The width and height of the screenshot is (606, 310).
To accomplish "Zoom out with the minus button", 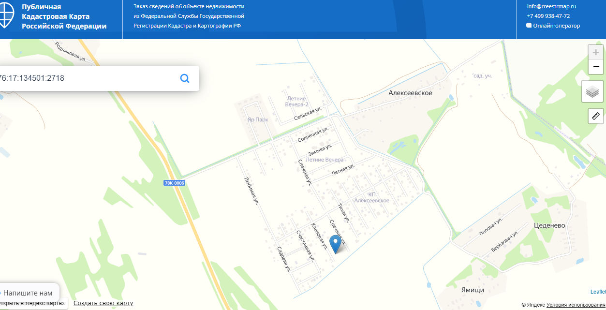I will coord(596,67).
